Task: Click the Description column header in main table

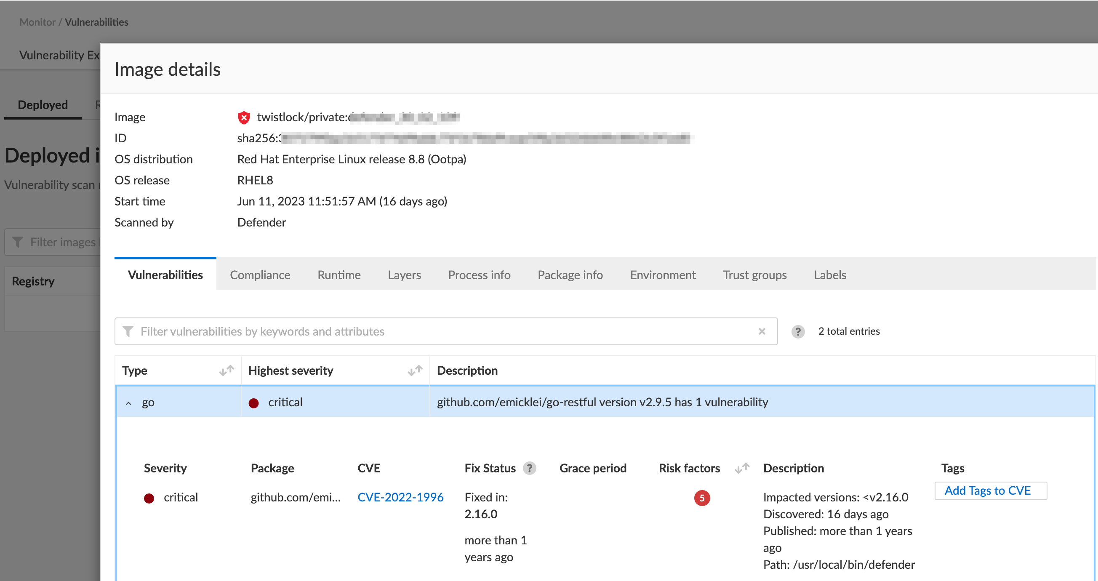Action: [x=467, y=370]
